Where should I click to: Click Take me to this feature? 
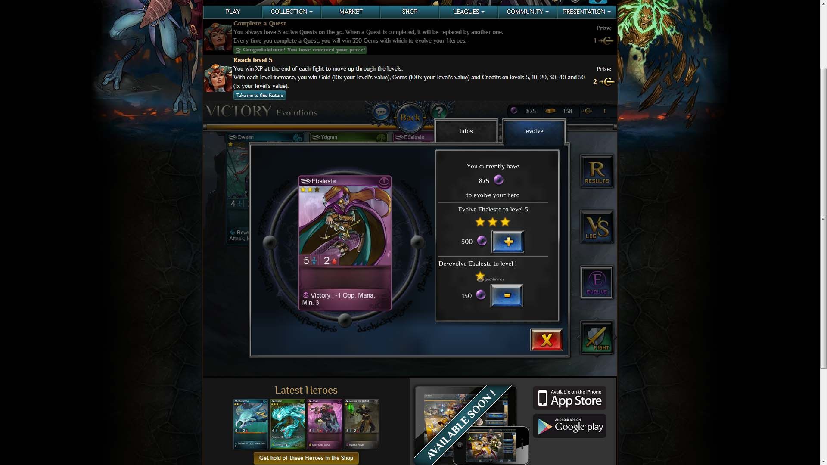pos(260,95)
